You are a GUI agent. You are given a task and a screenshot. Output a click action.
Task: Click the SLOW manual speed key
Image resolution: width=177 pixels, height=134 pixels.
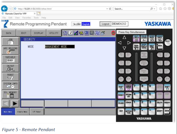tap(144, 79)
